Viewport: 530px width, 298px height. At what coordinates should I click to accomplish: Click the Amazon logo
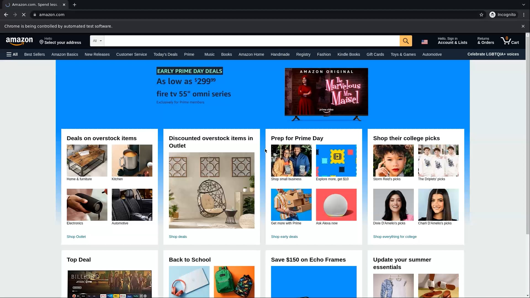tap(19, 41)
